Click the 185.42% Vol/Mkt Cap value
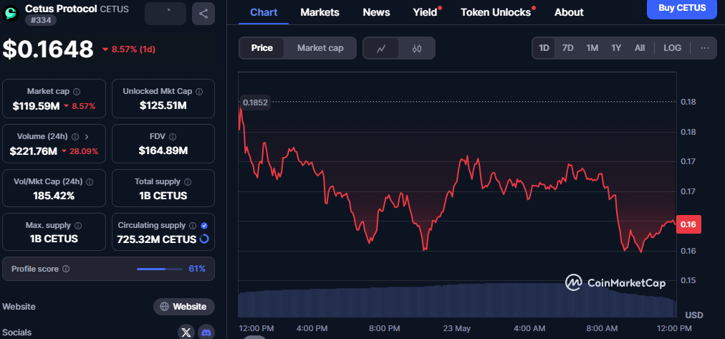The width and height of the screenshot is (725, 339). 54,196
